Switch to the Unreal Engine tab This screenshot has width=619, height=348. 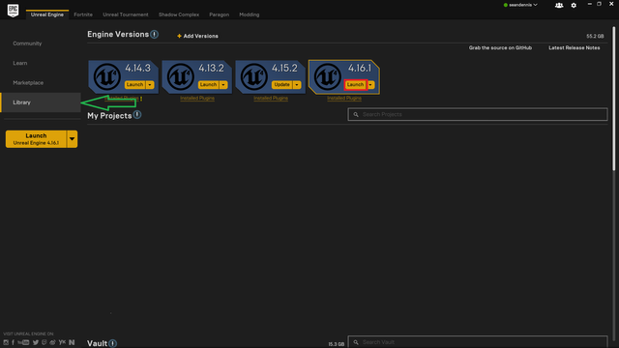click(47, 14)
